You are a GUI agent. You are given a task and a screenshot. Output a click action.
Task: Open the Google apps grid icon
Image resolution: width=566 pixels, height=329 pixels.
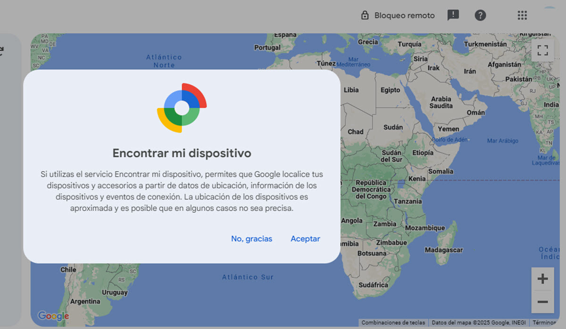pos(522,16)
